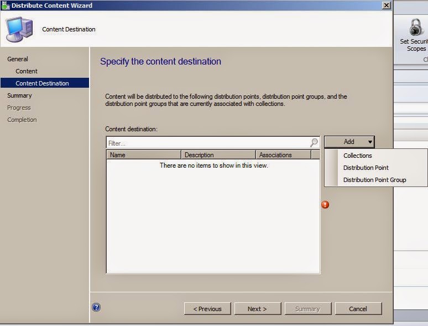Image resolution: width=428 pixels, height=326 pixels.
Task: Sort the list by the Associations column
Action: (283, 154)
